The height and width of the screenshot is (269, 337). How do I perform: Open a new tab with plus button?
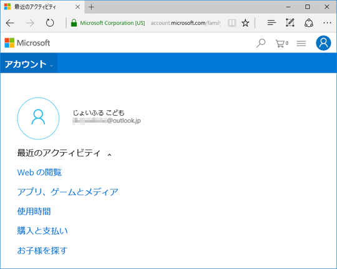(x=91, y=7)
